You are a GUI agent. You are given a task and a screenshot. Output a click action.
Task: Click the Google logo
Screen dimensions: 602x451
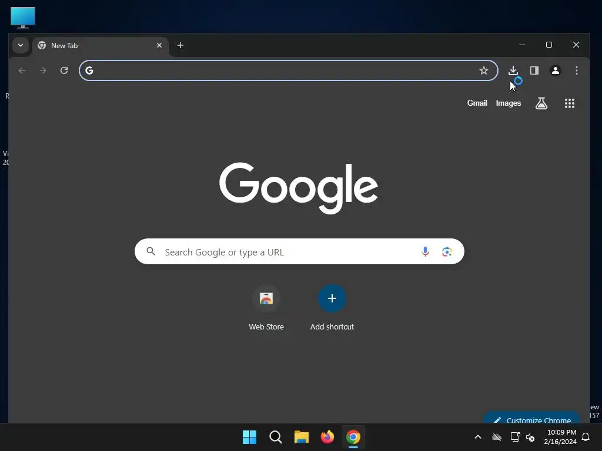click(299, 188)
